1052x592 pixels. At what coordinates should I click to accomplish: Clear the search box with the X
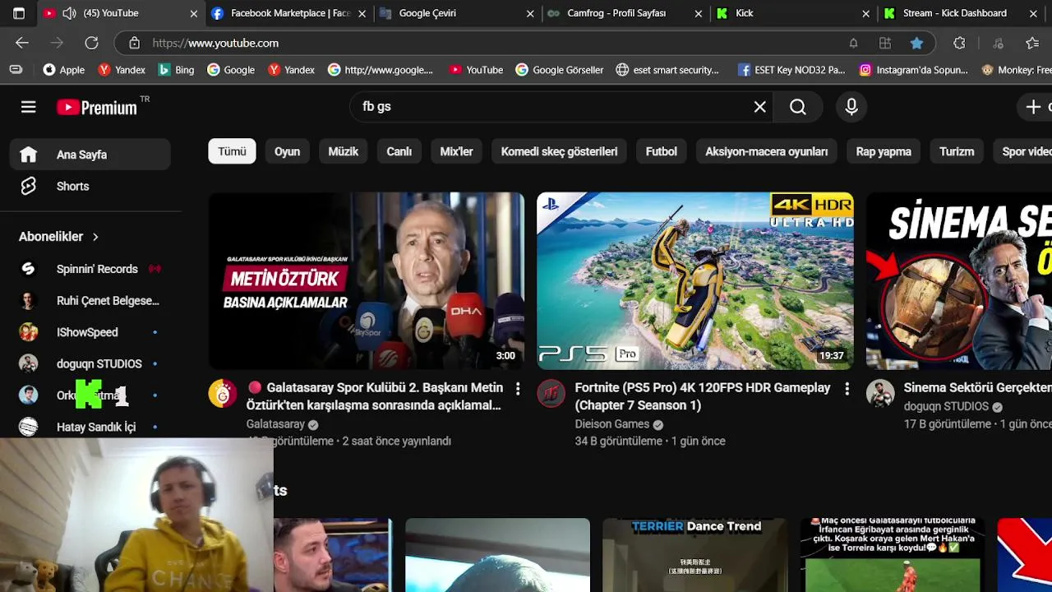[760, 107]
